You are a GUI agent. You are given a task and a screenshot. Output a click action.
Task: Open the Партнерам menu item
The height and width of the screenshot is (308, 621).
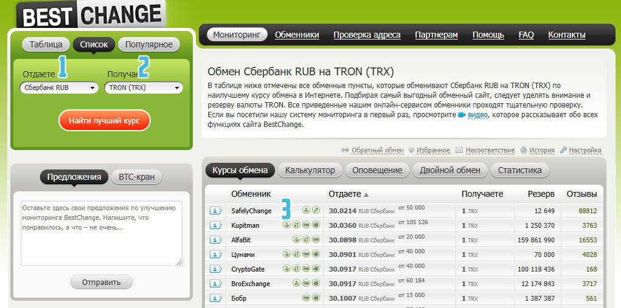(x=437, y=35)
